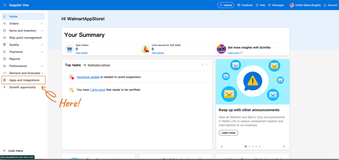
Task: Click the Ship point management truck icon
Action: click(5, 38)
